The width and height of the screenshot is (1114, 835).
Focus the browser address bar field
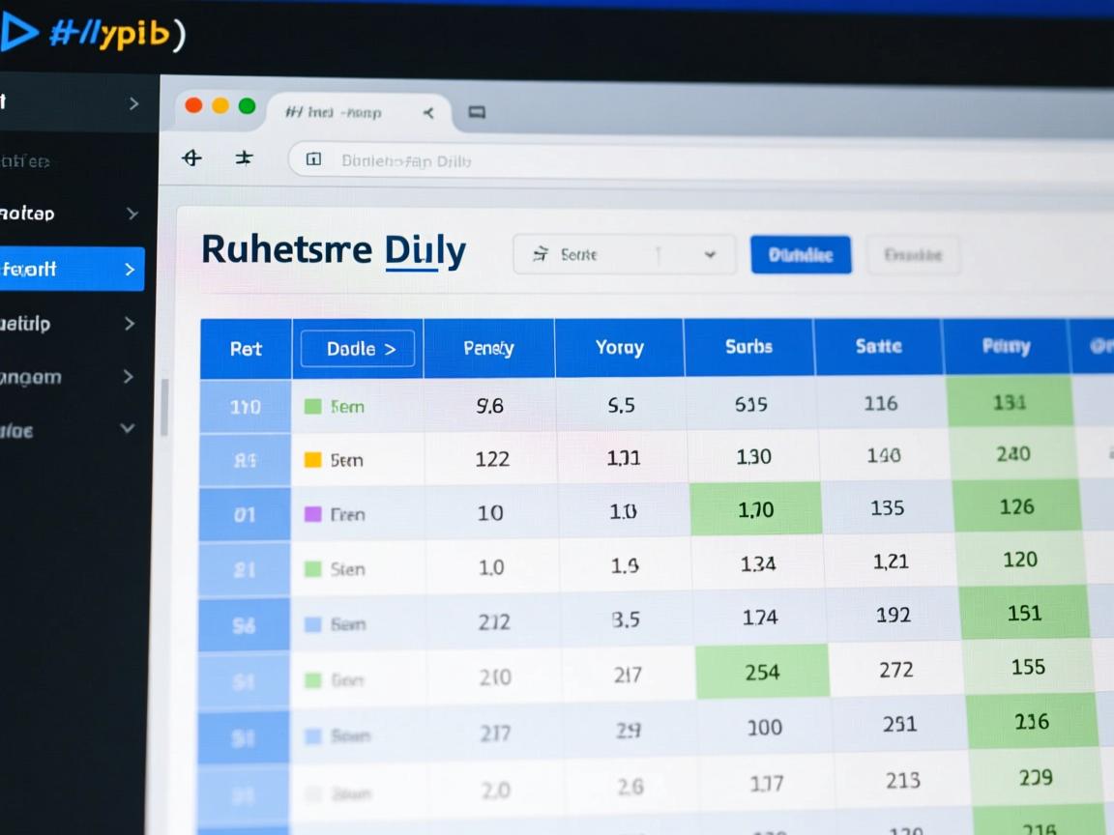pos(677,160)
